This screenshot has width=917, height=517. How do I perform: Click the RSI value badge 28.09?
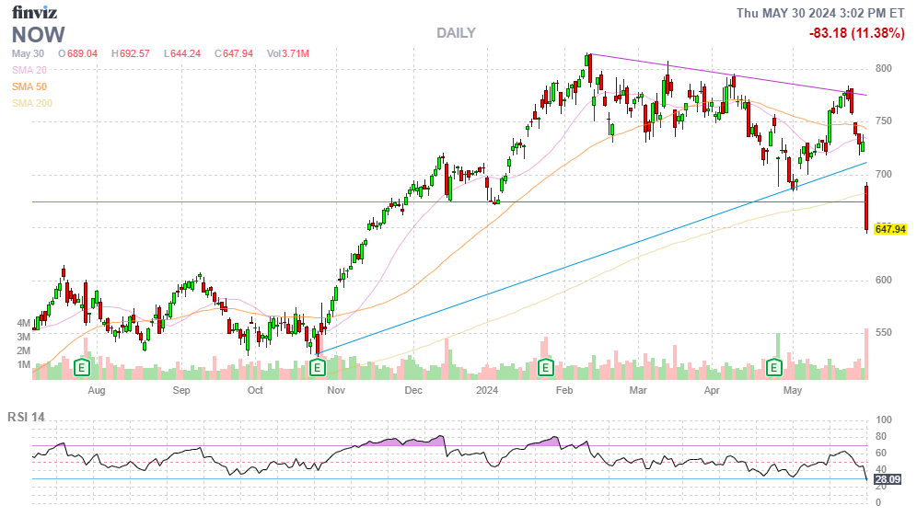[x=887, y=479]
